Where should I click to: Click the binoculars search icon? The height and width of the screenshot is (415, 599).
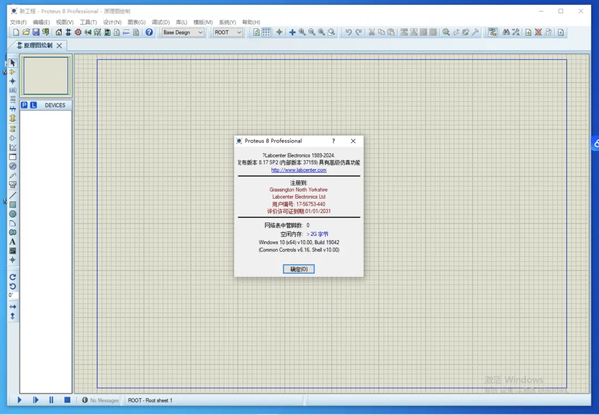[506, 33]
